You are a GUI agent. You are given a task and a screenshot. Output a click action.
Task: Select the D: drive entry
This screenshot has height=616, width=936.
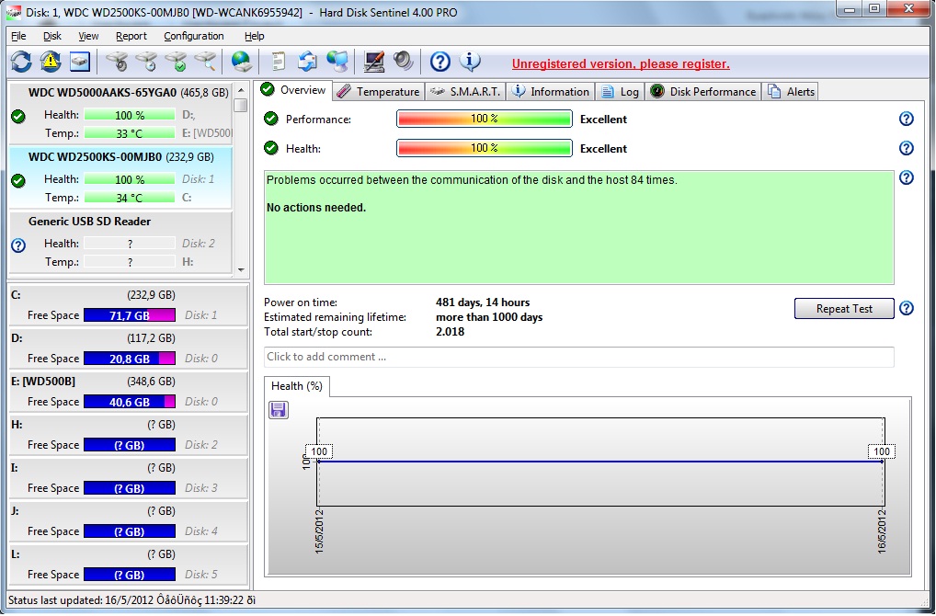click(129, 348)
